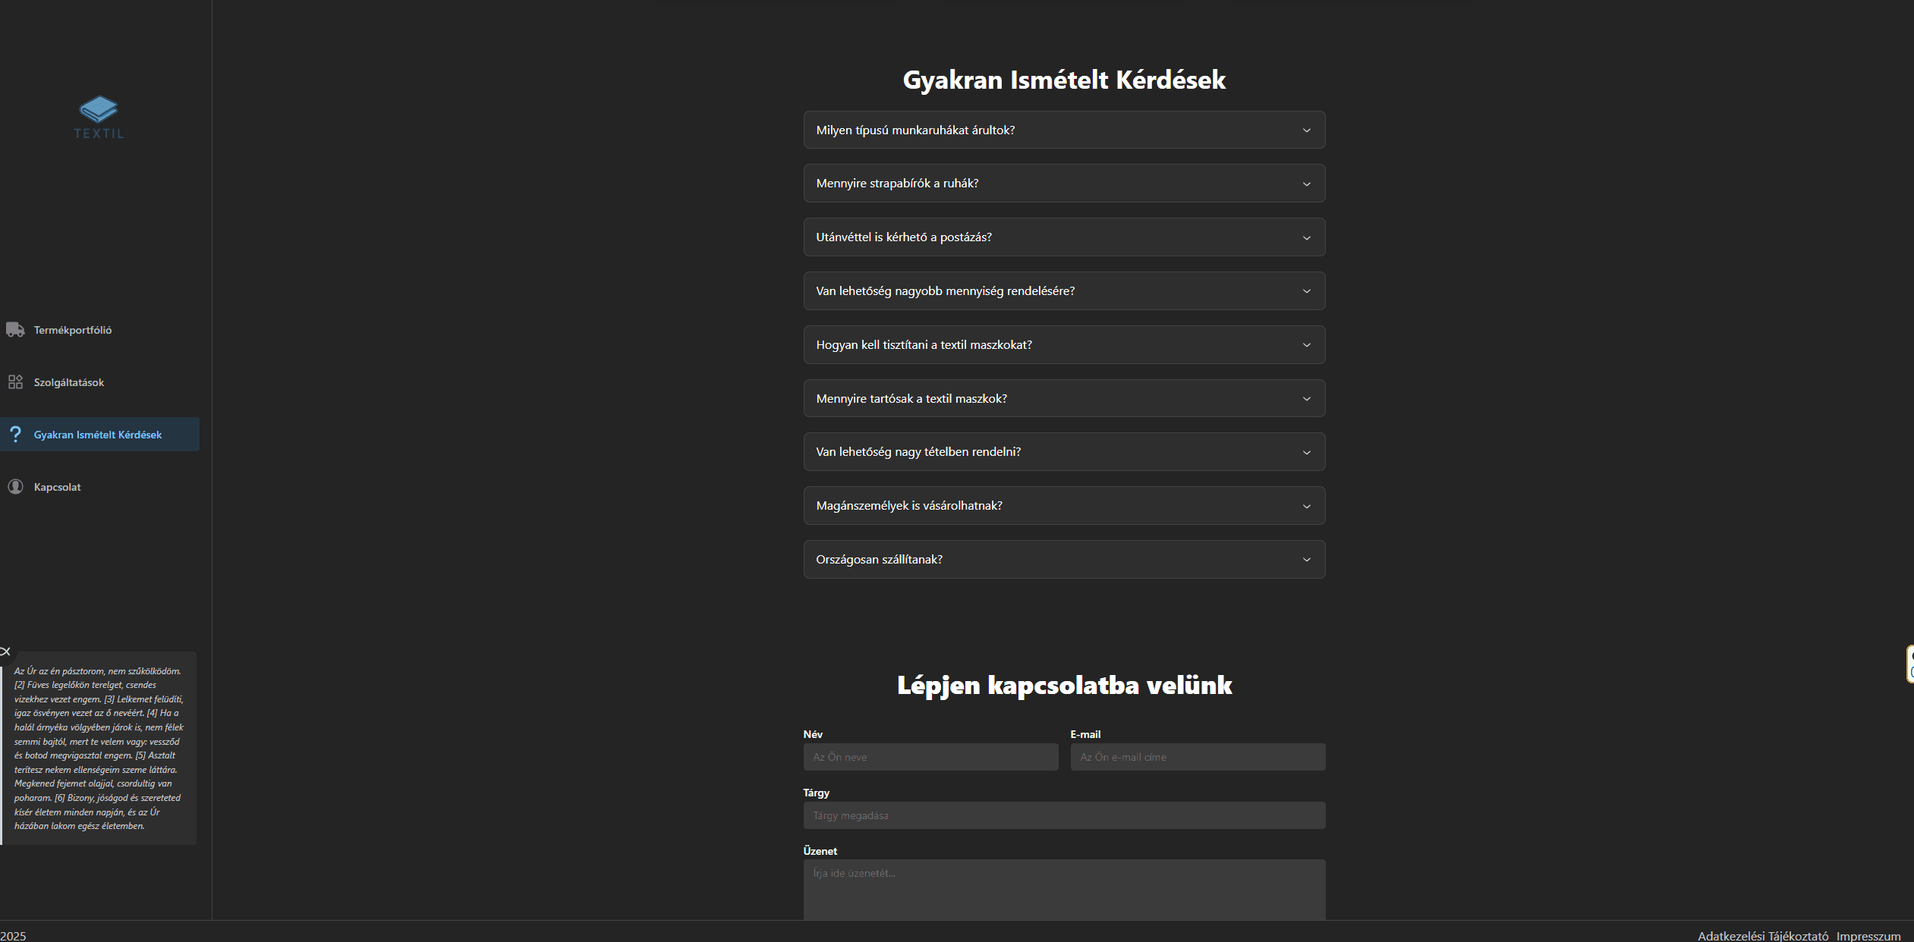Open Impresszum footer link

(1868, 935)
